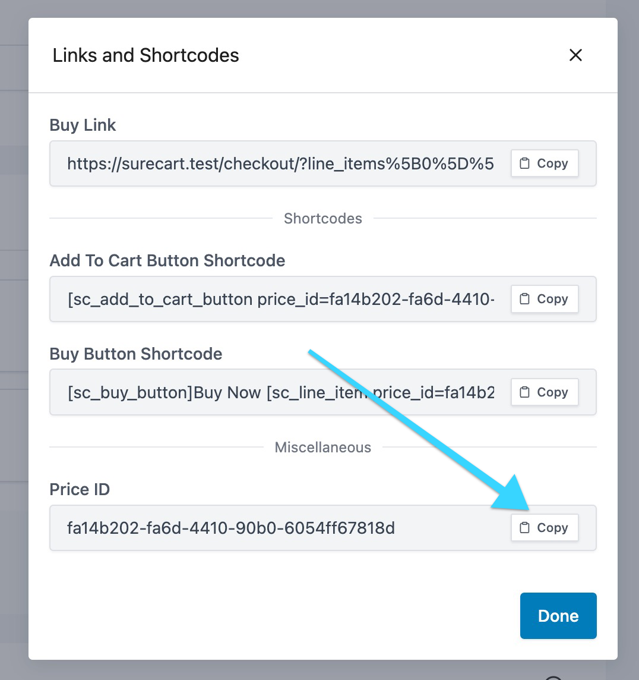Screen dimensions: 639x680
Task: Copy the Buy Link URL
Action: pyautogui.click(x=544, y=163)
